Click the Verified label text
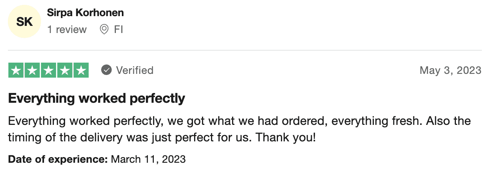This screenshot has width=489, height=174. click(135, 70)
